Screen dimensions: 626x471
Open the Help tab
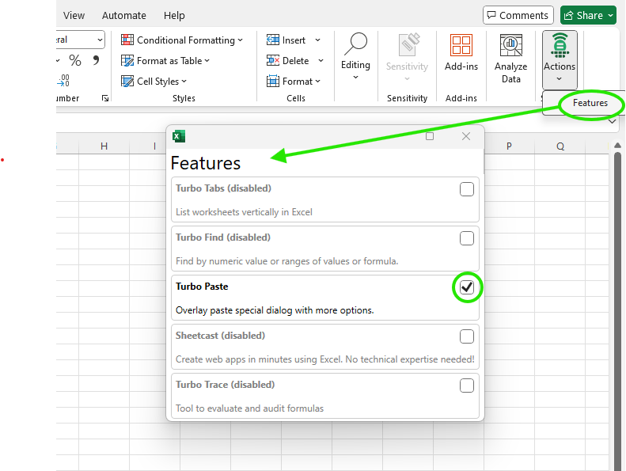(x=174, y=15)
